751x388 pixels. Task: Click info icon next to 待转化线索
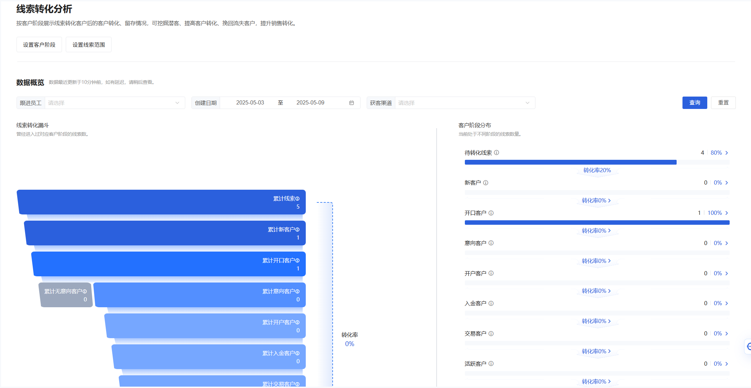click(x=497, y=153)
